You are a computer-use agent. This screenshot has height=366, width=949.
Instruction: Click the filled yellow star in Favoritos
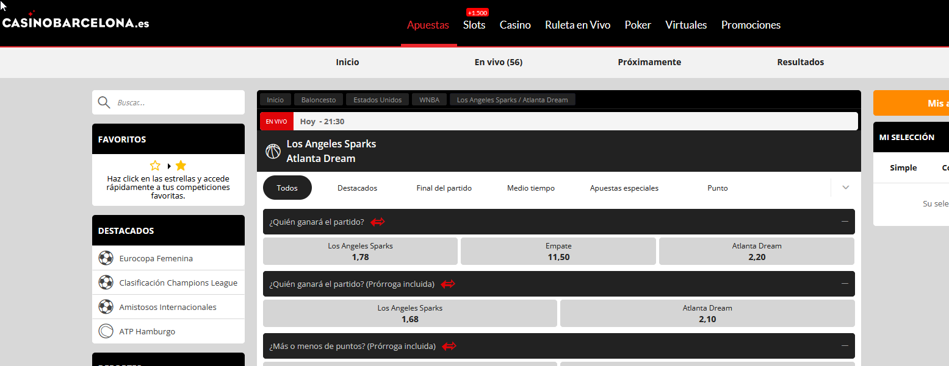pos(181,166)
